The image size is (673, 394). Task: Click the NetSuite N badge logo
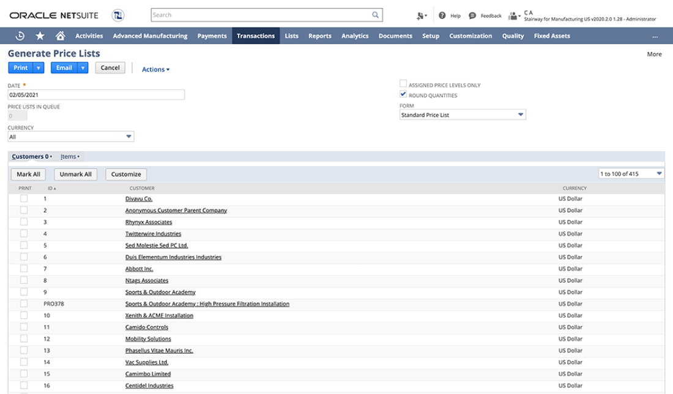point(118,15)
